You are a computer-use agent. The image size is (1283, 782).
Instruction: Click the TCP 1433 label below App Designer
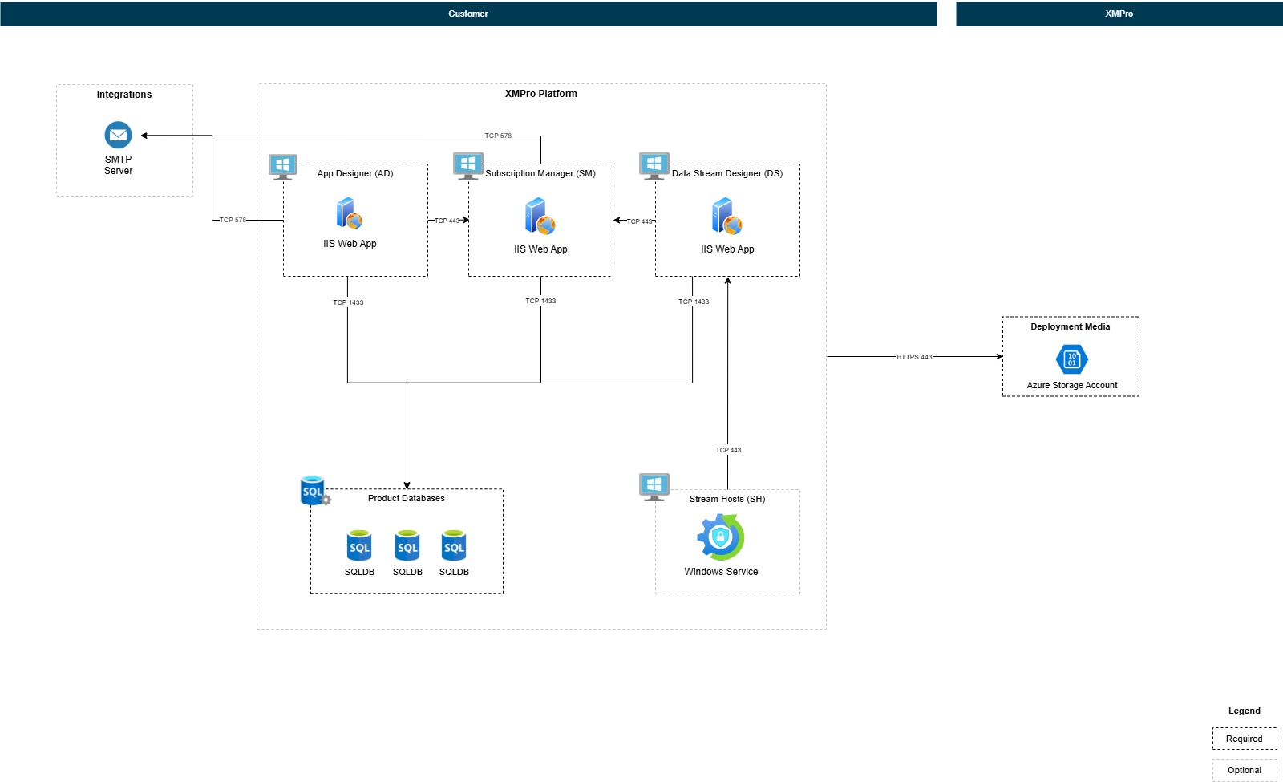tap(348, 302)
